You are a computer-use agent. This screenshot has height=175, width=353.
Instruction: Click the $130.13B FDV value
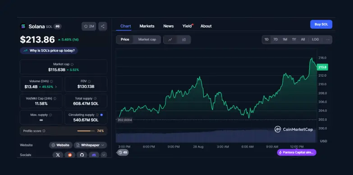tap(86, 87)
